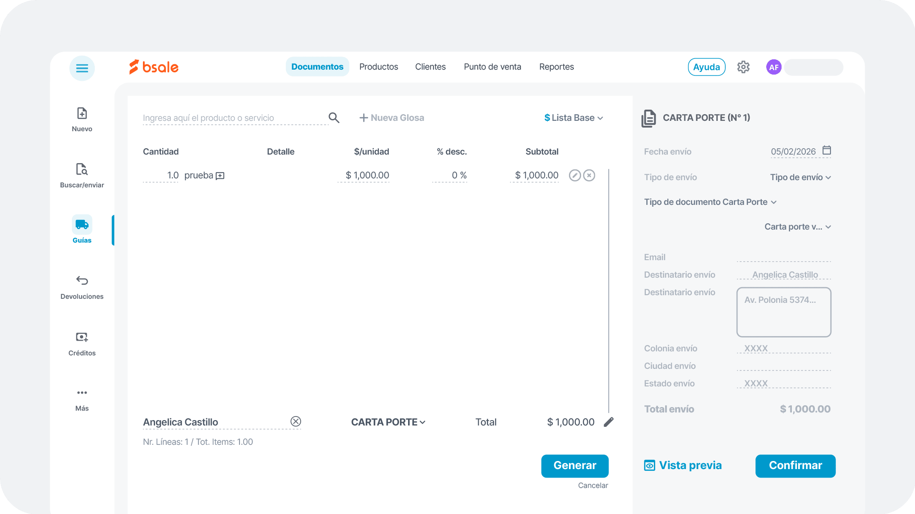The image size is (915, 514).
Task: Edit the prueba line item
Action: coord(575,175)
